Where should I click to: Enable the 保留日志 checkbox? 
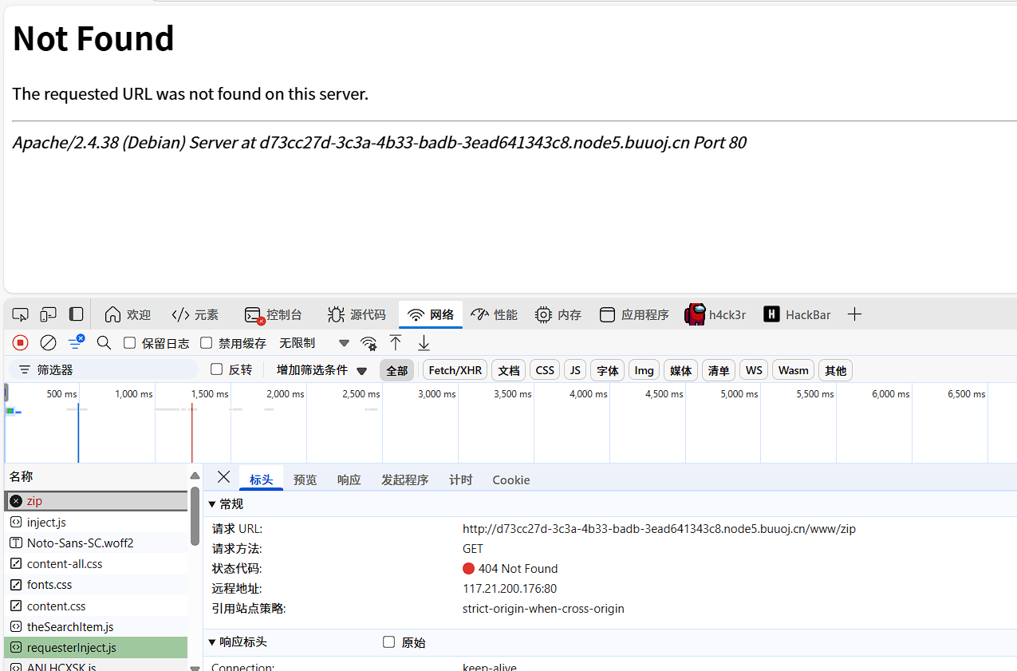click(130, 343)
